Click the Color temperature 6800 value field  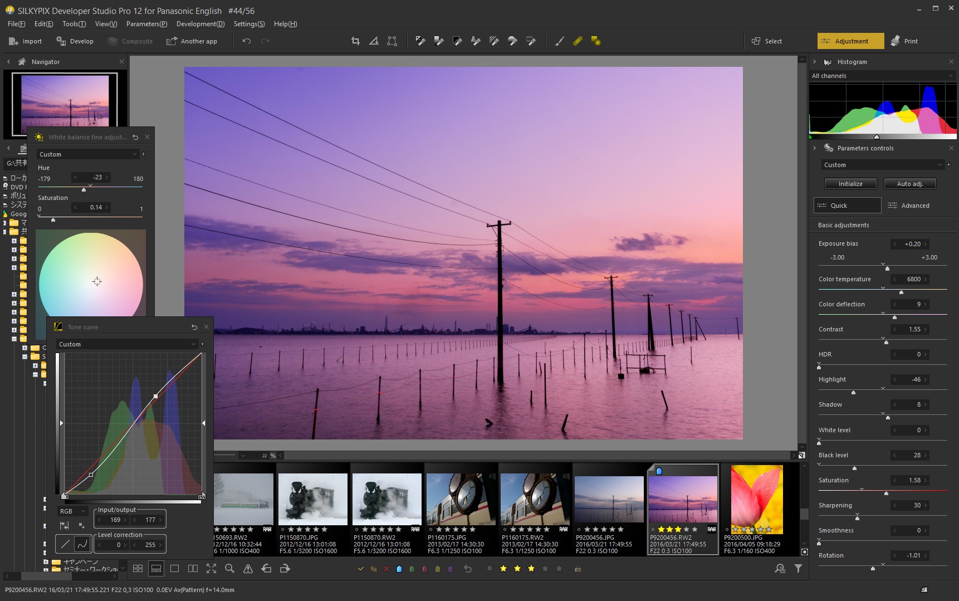click(x=910, y=279)
